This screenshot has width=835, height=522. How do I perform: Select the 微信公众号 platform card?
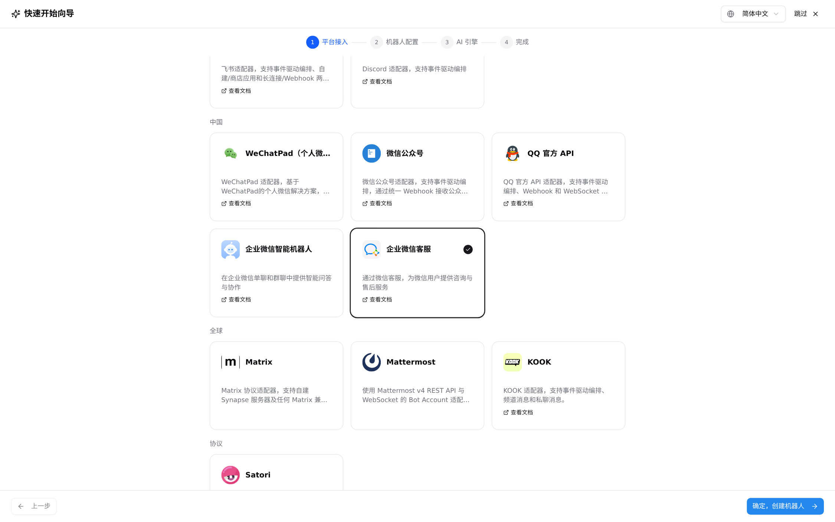coord(417,177)
